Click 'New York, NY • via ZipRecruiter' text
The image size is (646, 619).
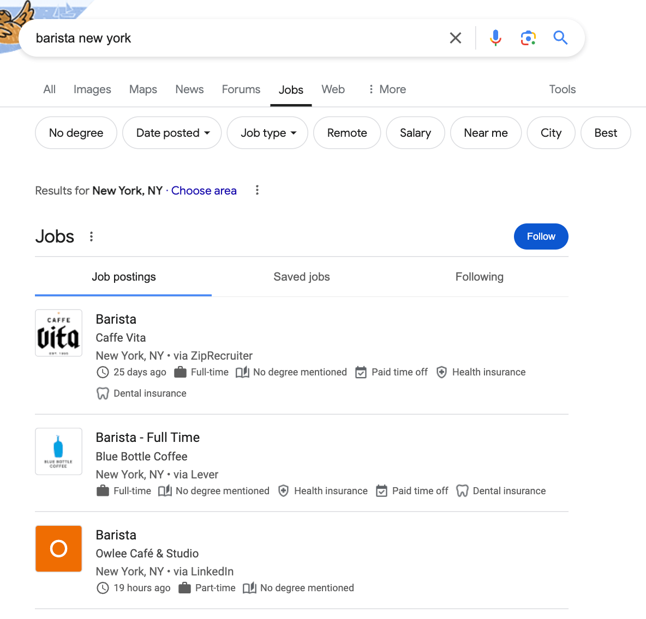click(x=174, y=356)
